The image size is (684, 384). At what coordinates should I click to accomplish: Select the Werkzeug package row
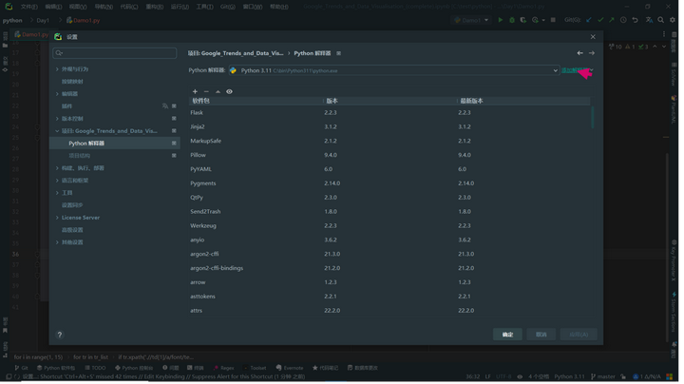[x=389, y=226]
